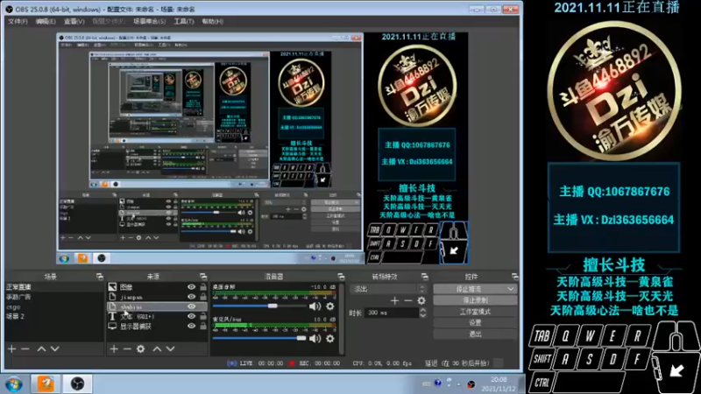This screenshot has height=394, width=701.
Task: Mute the 麦克风/Aux speaker icon
Action: click(x=315, y=339)
